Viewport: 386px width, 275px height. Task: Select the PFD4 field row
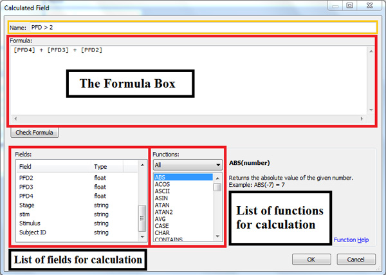pyautogui.click(x=77, y=196)
